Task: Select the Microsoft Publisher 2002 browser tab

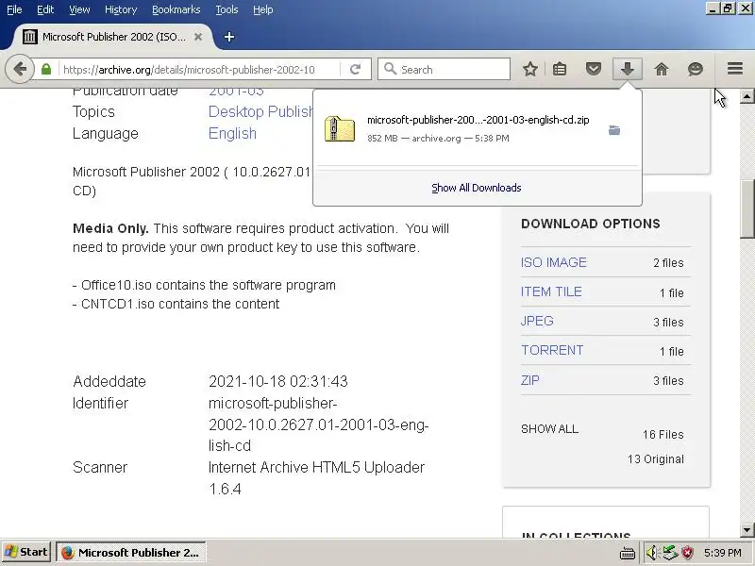Action: tap(113, 37)
